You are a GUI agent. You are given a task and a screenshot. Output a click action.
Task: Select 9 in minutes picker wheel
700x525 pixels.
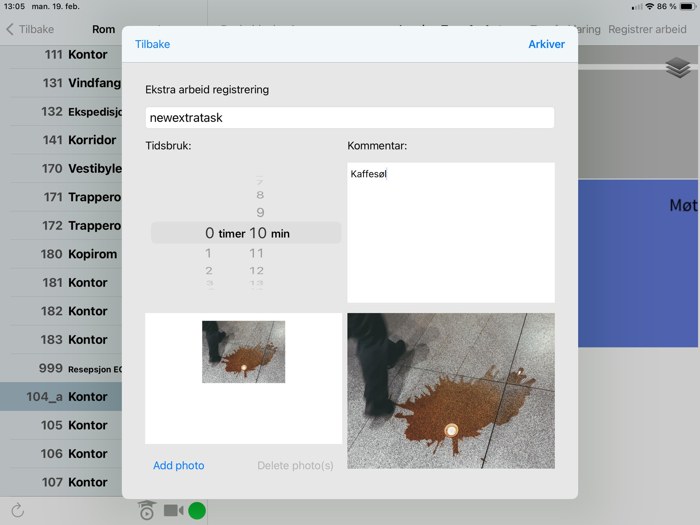tap(260, 212)
